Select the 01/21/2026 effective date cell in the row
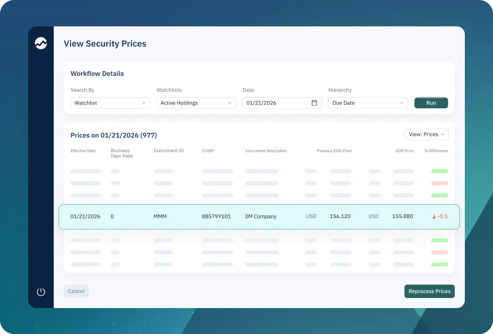 85,216
